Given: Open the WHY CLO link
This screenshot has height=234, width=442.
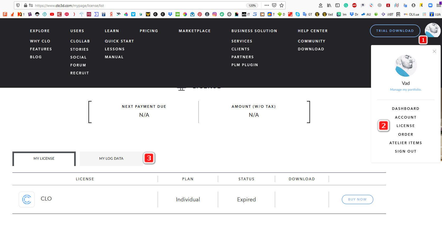Looking at the screenshot, I should [x=40, y=41].
